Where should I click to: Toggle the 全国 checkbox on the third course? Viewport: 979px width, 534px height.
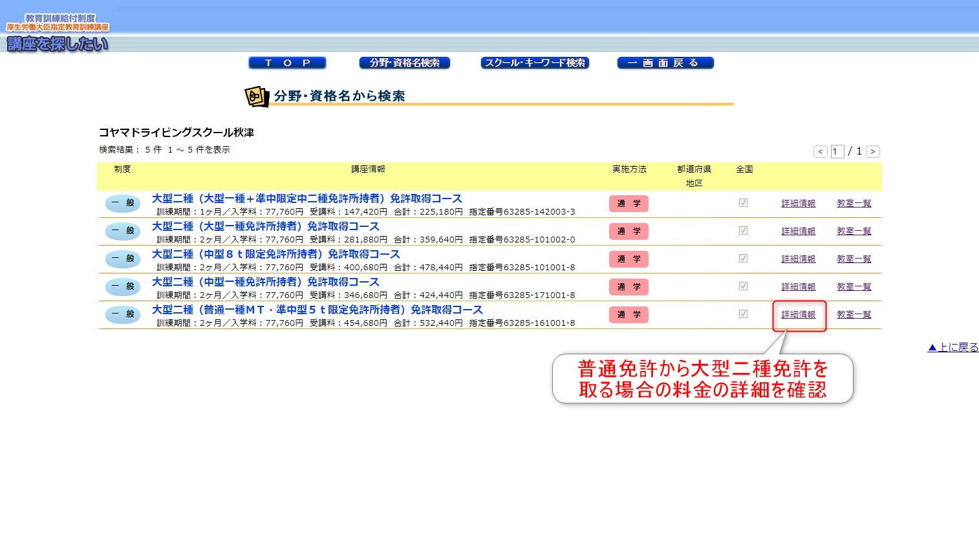(743, 258)
